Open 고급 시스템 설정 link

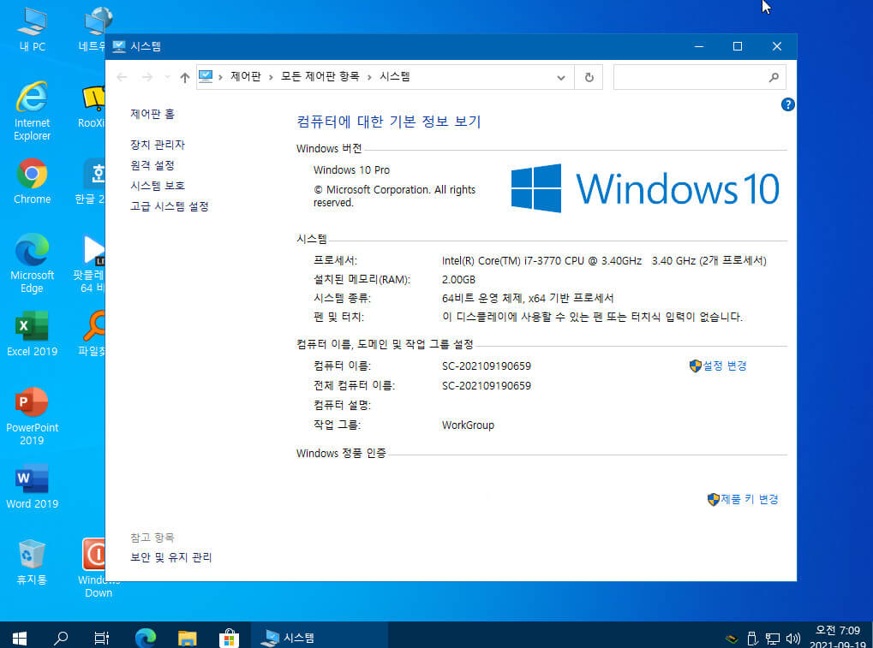pos(170,206)
